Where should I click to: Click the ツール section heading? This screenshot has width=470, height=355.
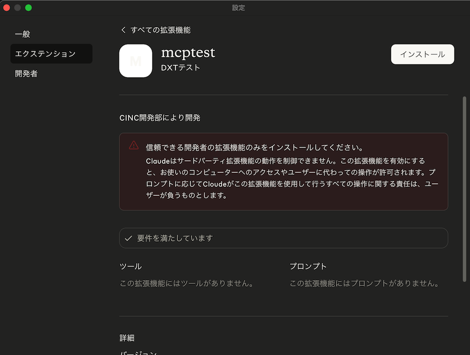pyautogui.click(x=131, y=266)
